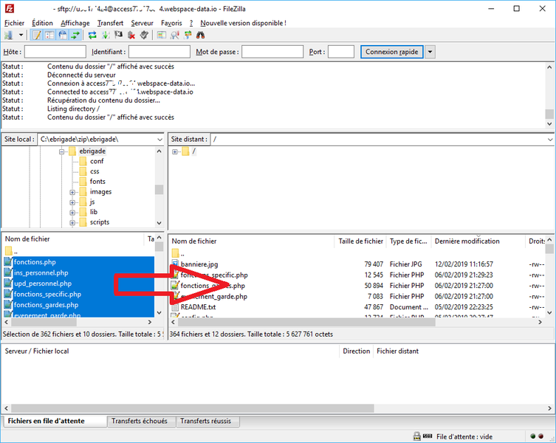The height and width of the screenshot is (443, 556).
Task: Select the fonts folder in local tree
Action: [x=97, y=182]
